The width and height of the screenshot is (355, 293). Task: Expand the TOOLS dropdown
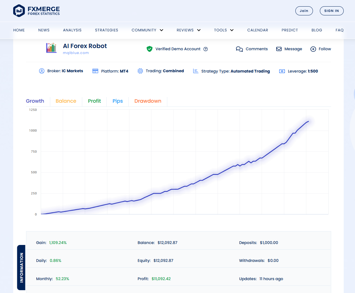223,30
